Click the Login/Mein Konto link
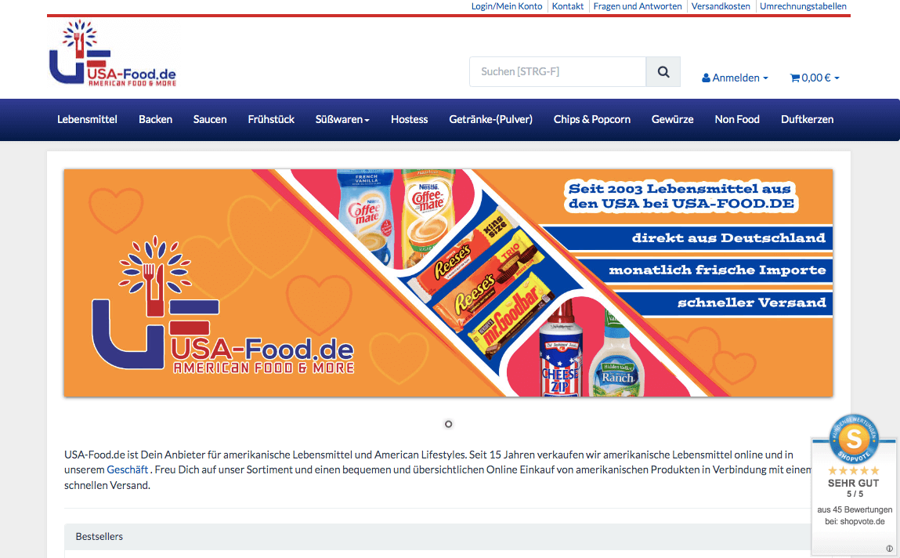 click(x=507, y=6)
